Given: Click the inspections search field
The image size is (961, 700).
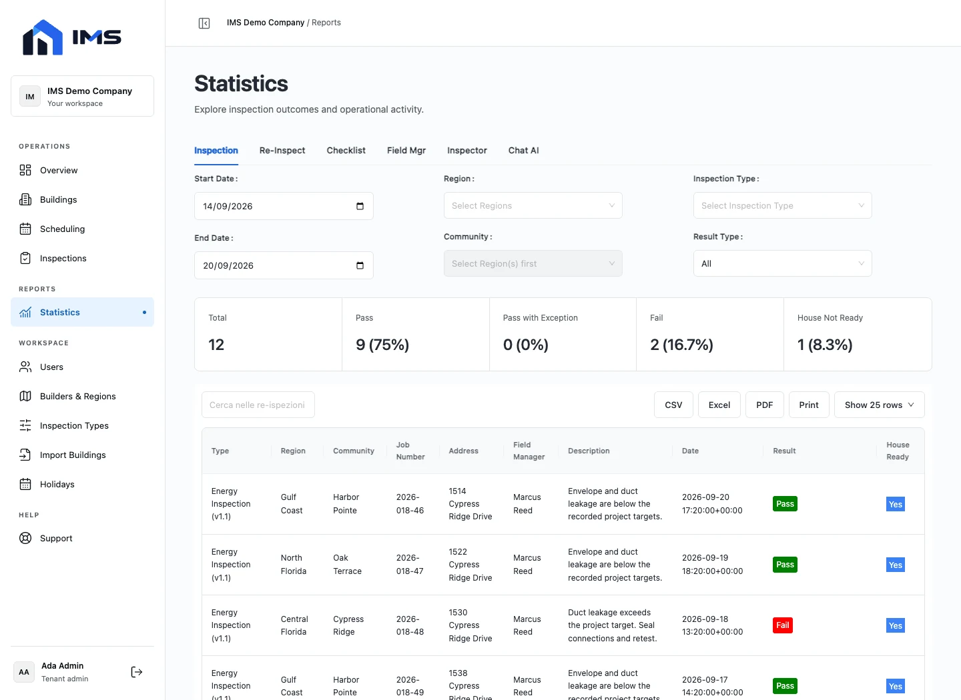Looking at the screenshot, I should pos(258,405).
